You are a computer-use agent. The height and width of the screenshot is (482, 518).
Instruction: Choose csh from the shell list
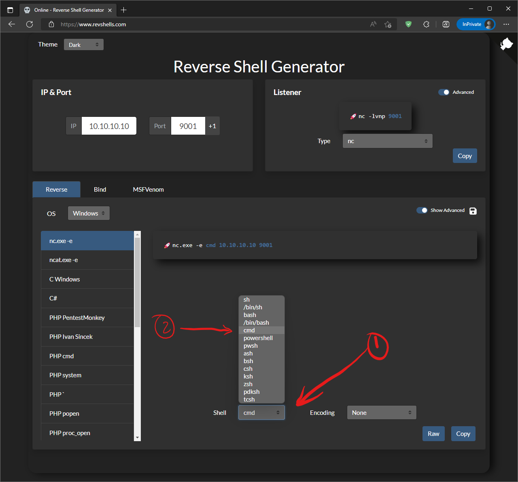pyautogui.click(x=261, y=369)
